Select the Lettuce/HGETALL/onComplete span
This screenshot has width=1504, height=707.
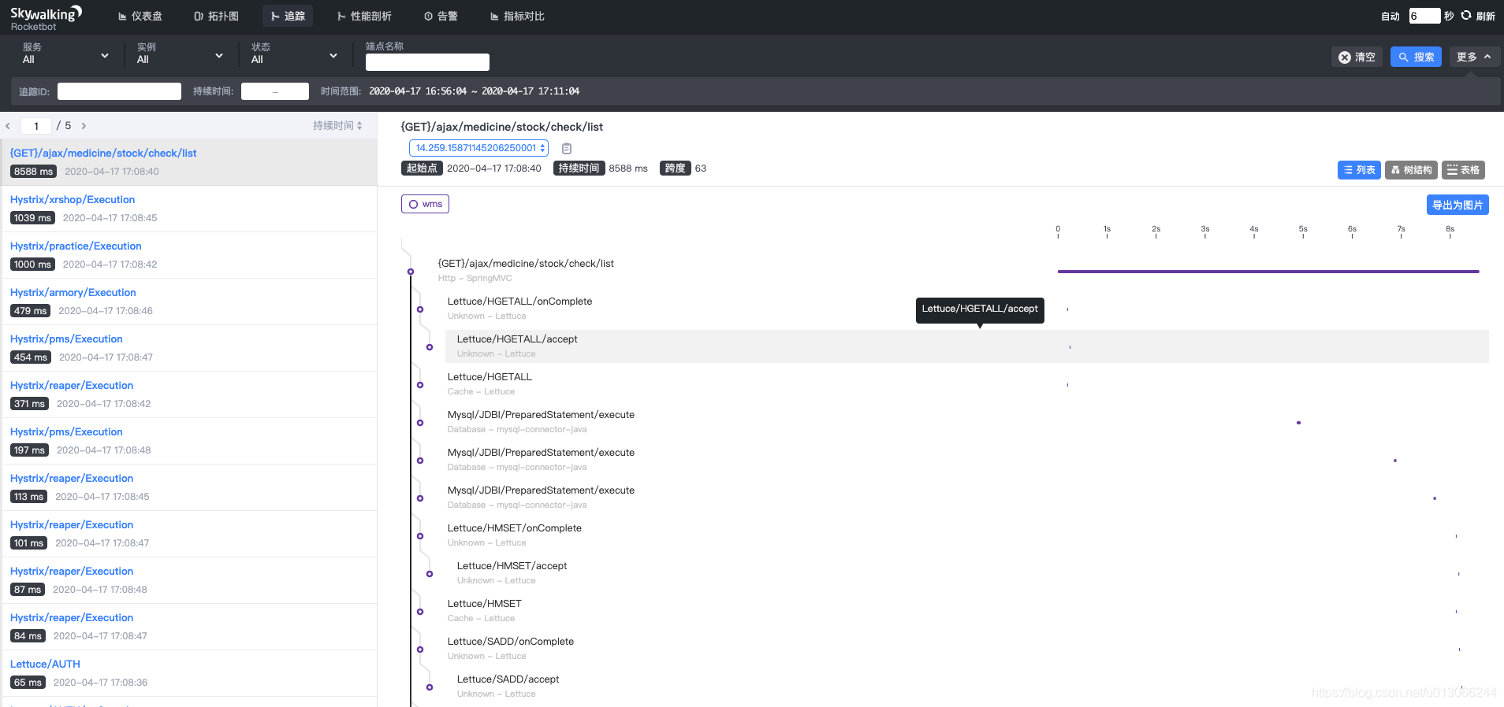519,302
